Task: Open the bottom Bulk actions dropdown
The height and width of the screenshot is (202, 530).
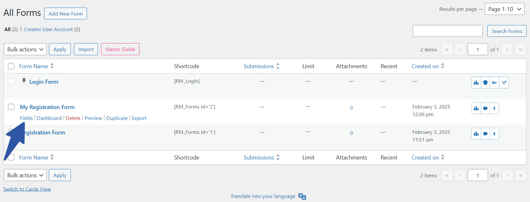Action: click(25, 175)
